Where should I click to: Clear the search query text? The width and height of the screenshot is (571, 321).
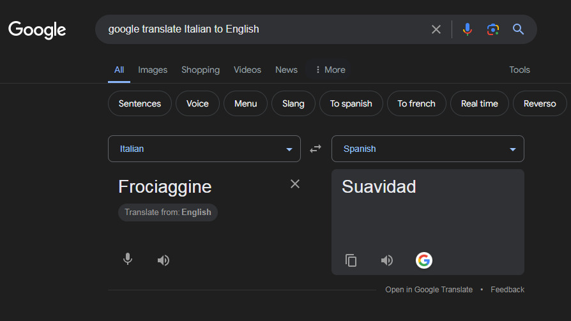[x=436, y=29]
